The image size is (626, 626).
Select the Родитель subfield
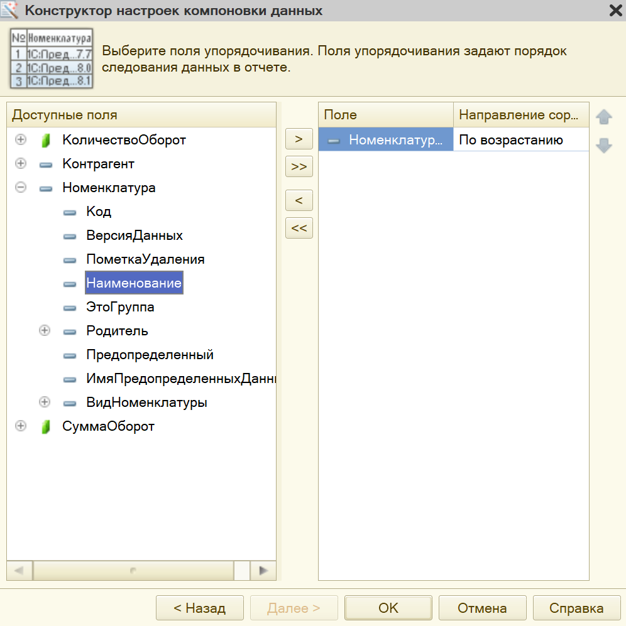(117, 330)
